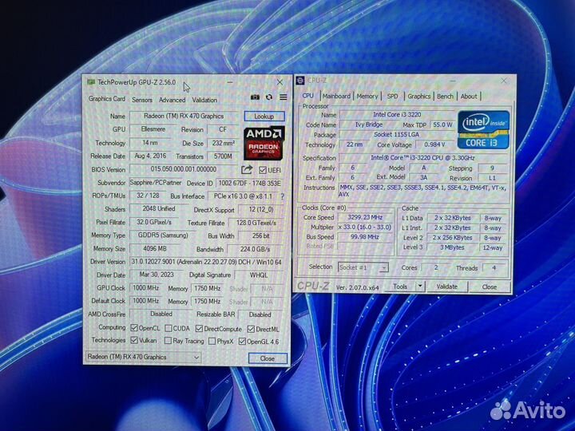Click the GPU-Z title bar app icon

point(90,82)
